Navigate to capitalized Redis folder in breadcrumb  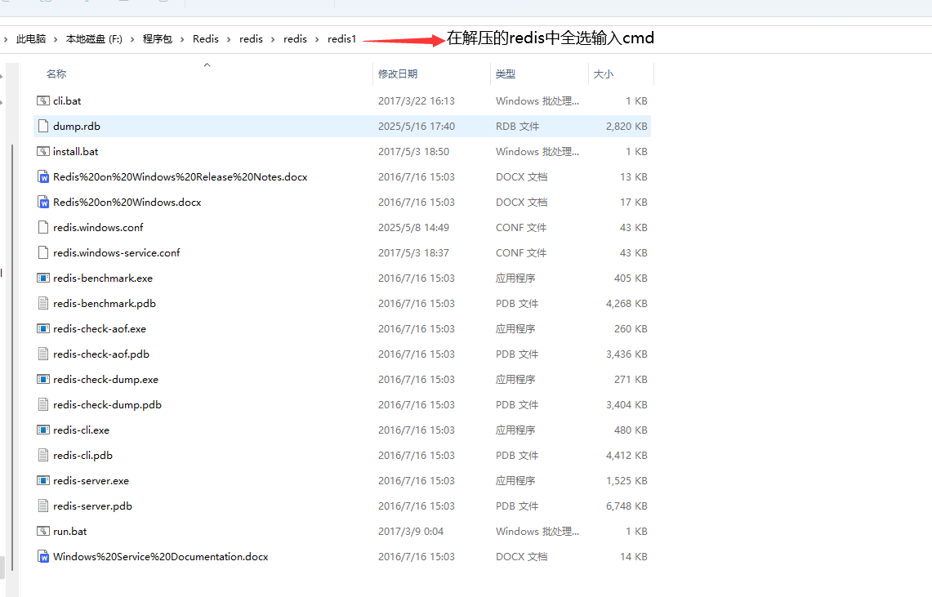[x=206, y=38]
